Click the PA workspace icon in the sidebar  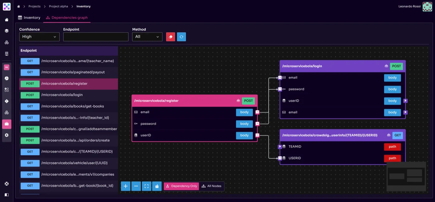[7, 67]
